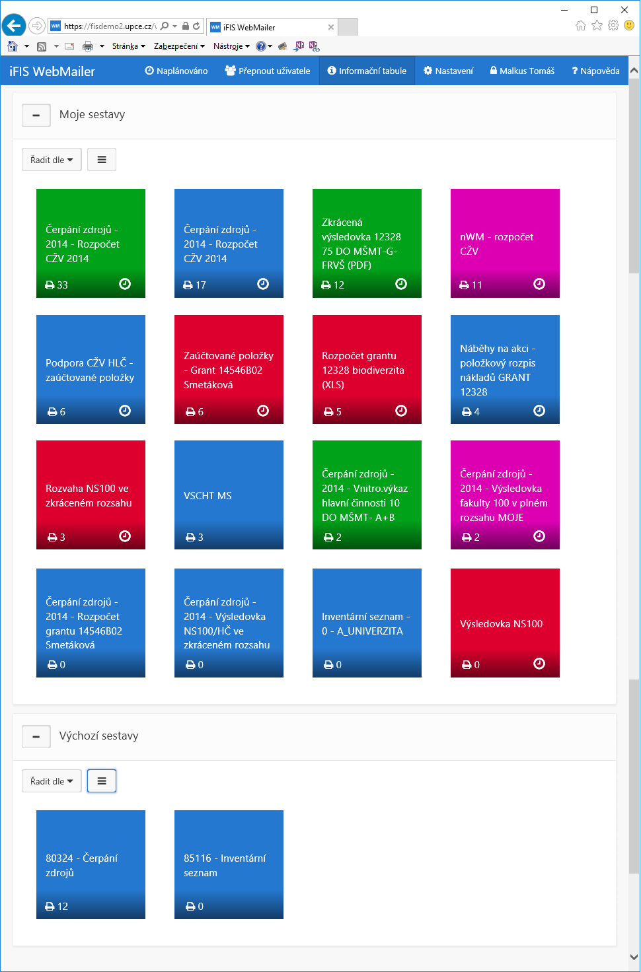
Task: Open a new browser tab
Action: [348, 27]
